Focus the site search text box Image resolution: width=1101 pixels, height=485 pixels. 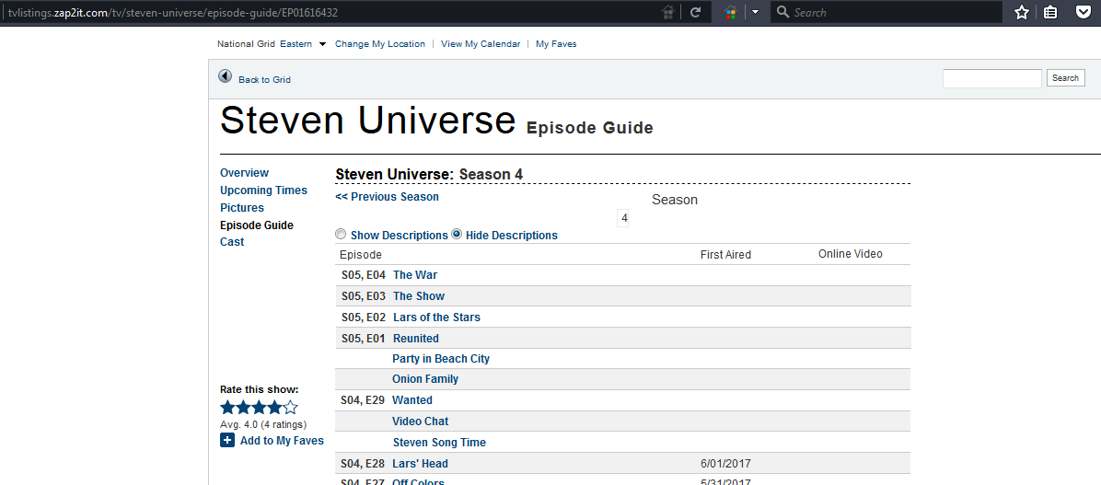click(991, 78)
